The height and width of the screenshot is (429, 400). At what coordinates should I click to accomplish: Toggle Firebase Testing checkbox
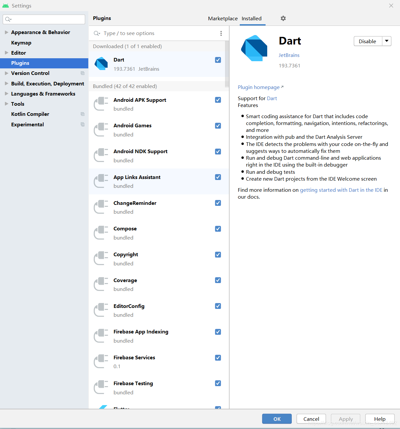click(x=218, y=383)
